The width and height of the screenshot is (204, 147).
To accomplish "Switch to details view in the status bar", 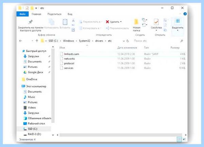I will point(179,139).
